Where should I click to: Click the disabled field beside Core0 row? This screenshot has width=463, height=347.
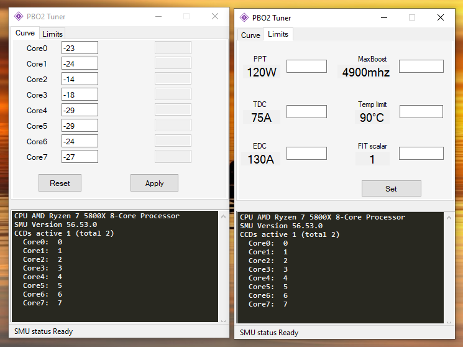click(x=173, y=48)
